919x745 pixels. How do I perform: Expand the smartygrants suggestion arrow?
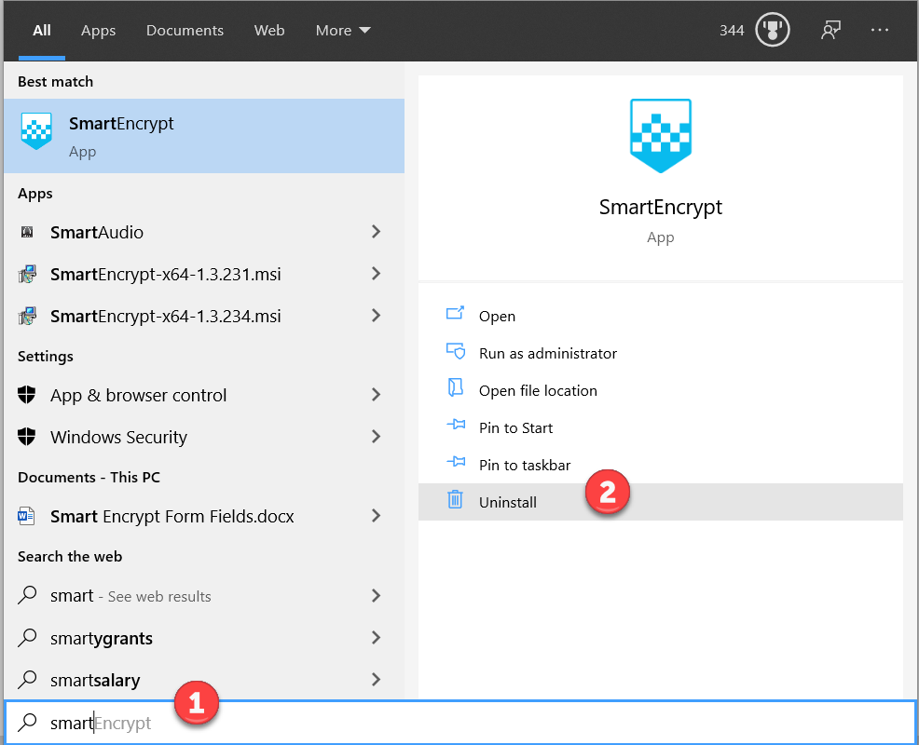tap(377, 638)
